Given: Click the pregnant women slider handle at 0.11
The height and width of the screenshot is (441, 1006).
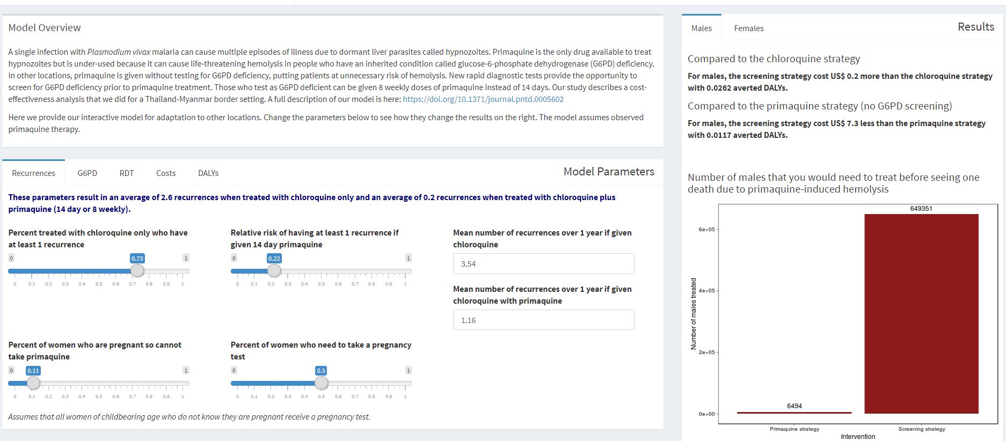Looking at the screenshot, I should click(33, 383).
